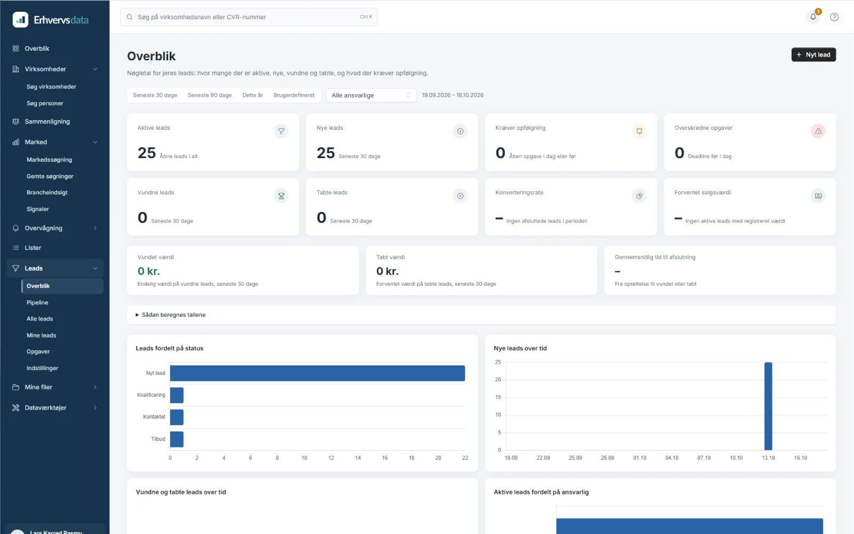Open the notifications bell icon
The image size is (854, 534).
click(x=813, y=17)
